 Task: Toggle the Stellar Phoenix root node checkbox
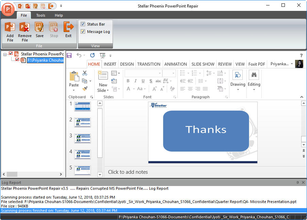11,53
